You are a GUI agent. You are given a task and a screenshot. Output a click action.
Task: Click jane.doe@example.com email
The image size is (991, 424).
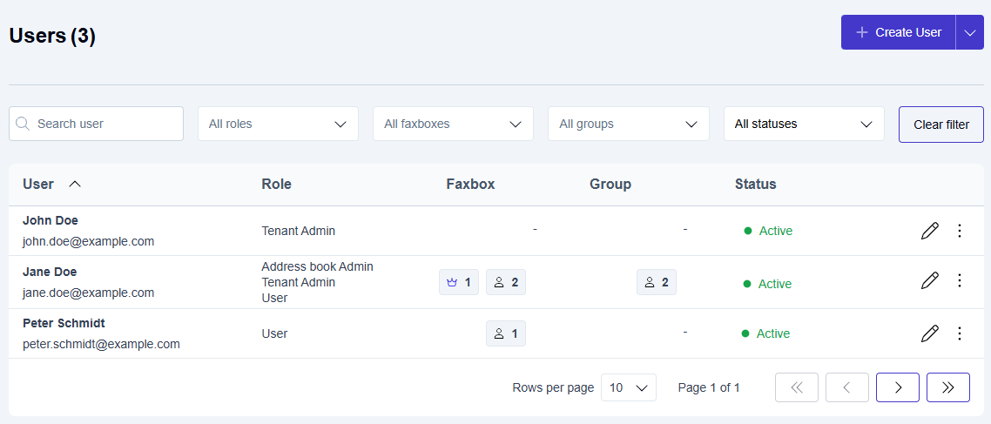89,293
